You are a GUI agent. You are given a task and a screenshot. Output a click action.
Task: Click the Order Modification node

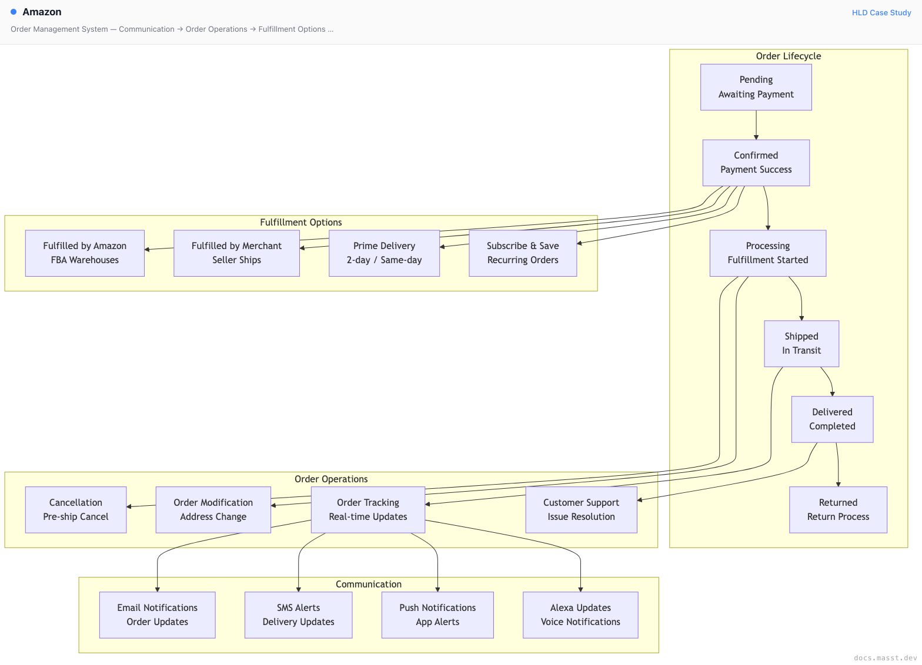tap(213, 510)
